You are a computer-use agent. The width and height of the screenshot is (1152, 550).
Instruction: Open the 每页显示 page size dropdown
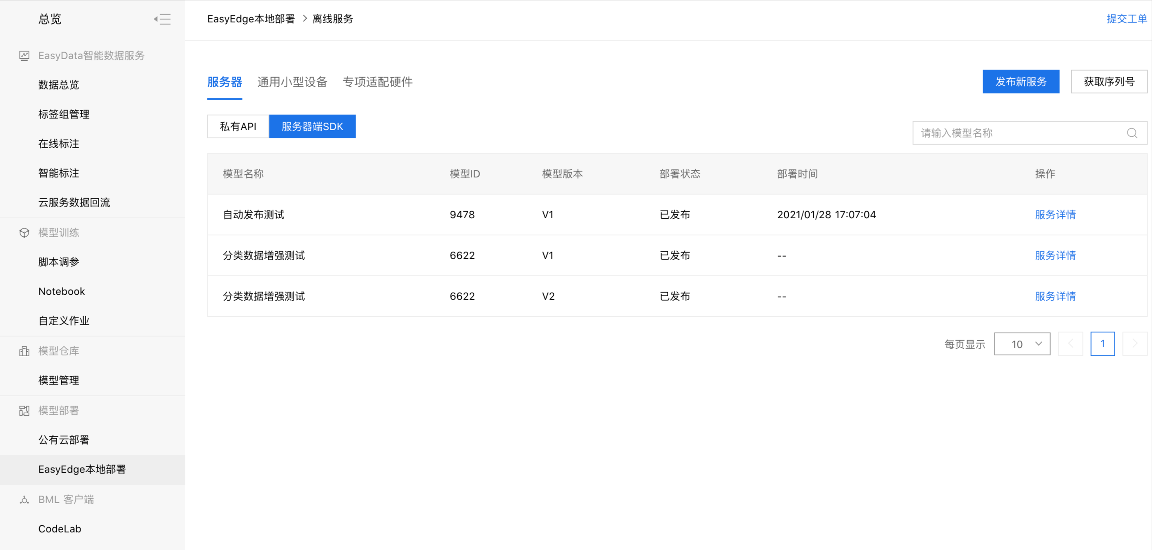tap(1022, 344)
